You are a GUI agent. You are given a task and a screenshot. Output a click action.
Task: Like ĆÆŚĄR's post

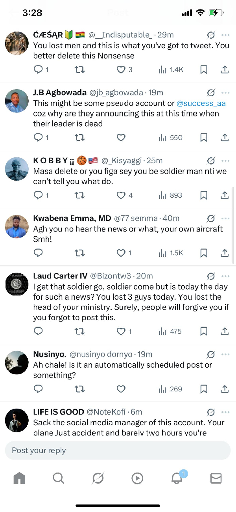point(121,70)
